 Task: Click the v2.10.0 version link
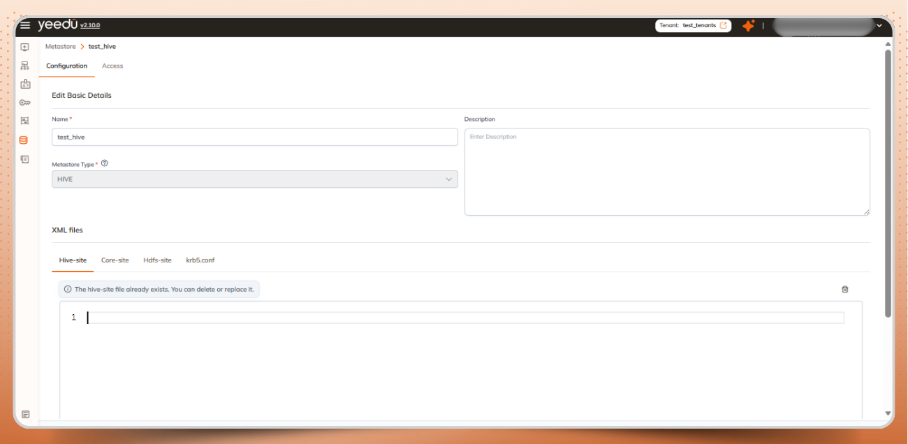click(89, 25)
